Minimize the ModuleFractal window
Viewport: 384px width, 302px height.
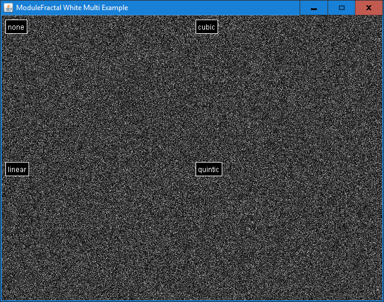coord(313,8)
